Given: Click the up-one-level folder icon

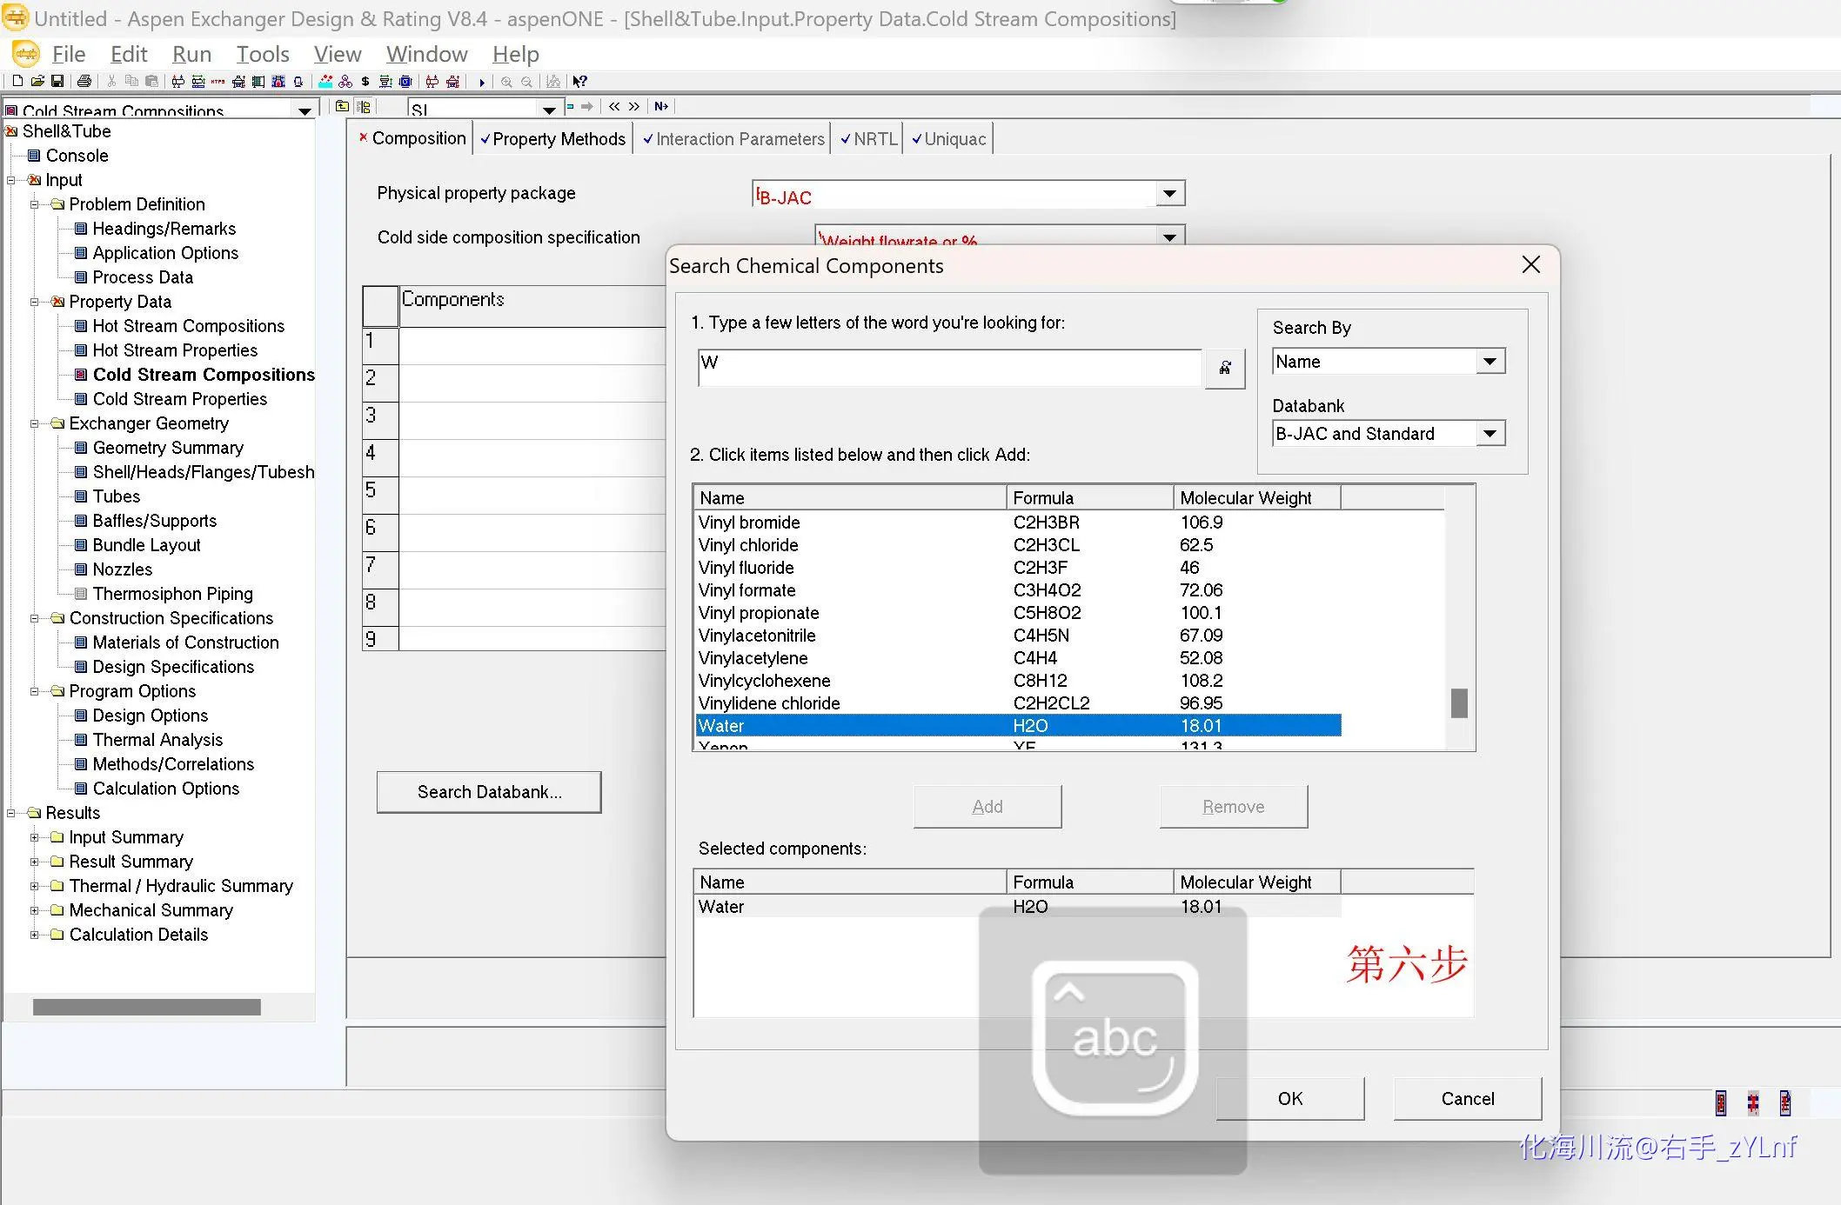Looking at the screenshot, I should click(342, 106).
